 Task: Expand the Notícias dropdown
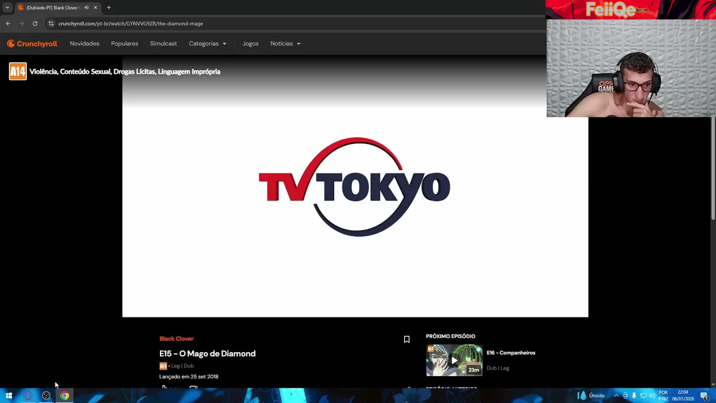pos(285,44)
